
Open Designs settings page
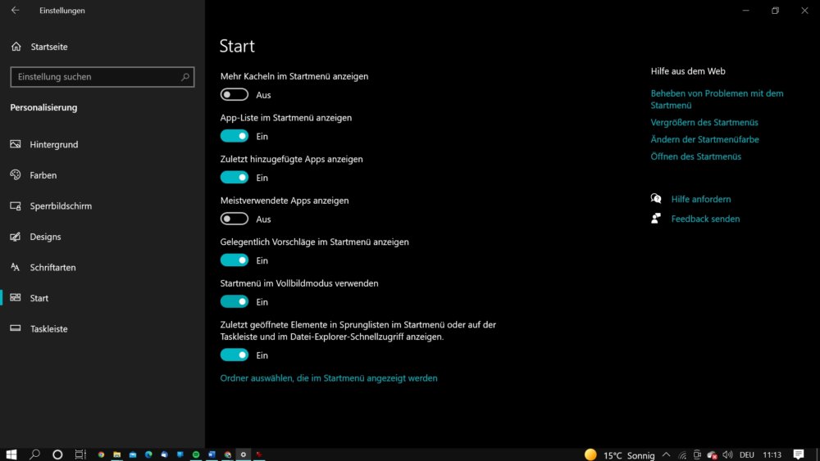coord(45,237)
